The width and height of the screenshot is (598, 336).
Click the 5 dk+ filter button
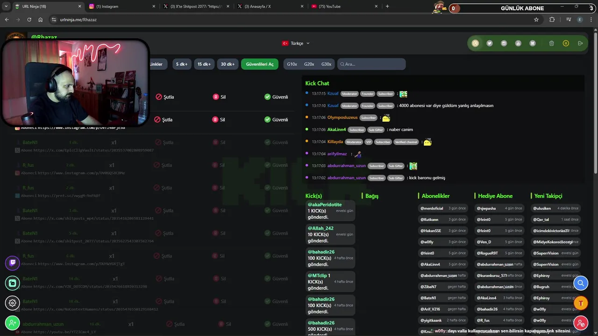(x=182, y=64)
